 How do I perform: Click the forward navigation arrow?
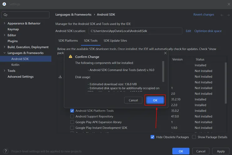[x=228, y=15]
